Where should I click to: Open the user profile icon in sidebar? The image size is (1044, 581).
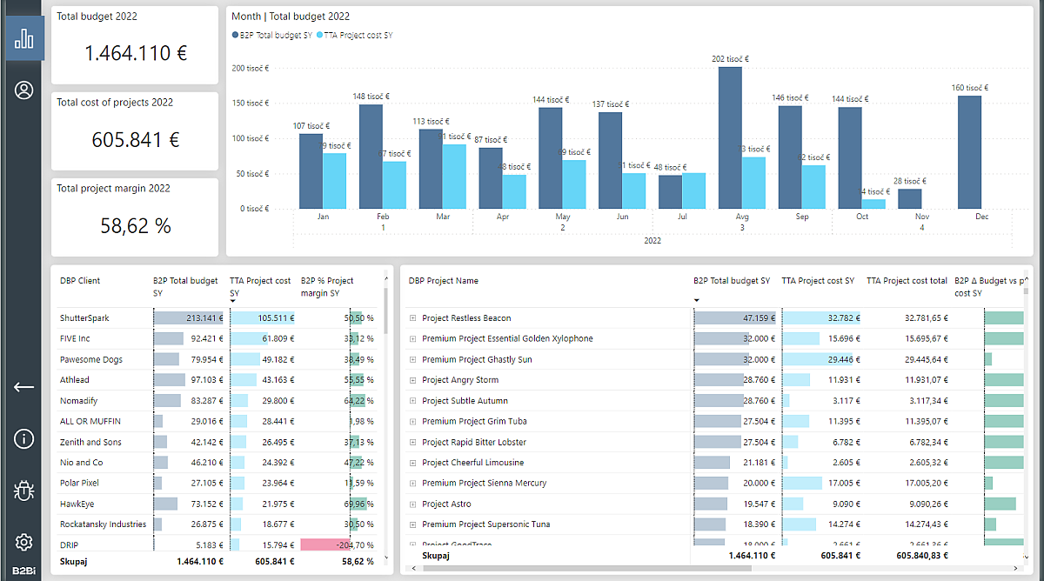(24, 90)
